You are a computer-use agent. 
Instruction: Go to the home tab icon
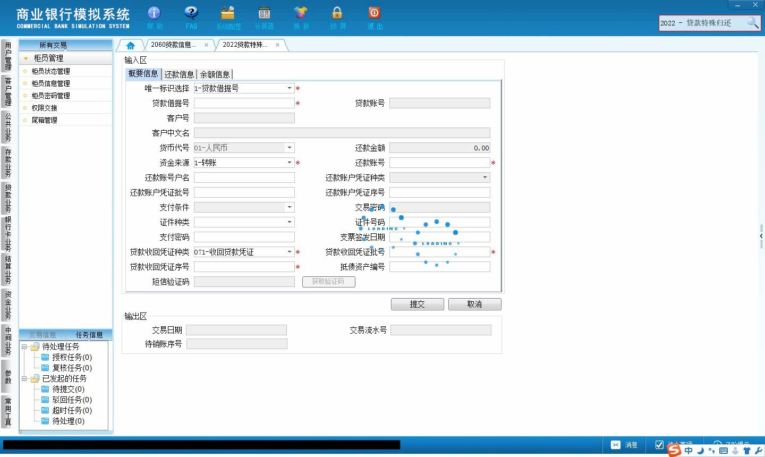tap(131, 45)
